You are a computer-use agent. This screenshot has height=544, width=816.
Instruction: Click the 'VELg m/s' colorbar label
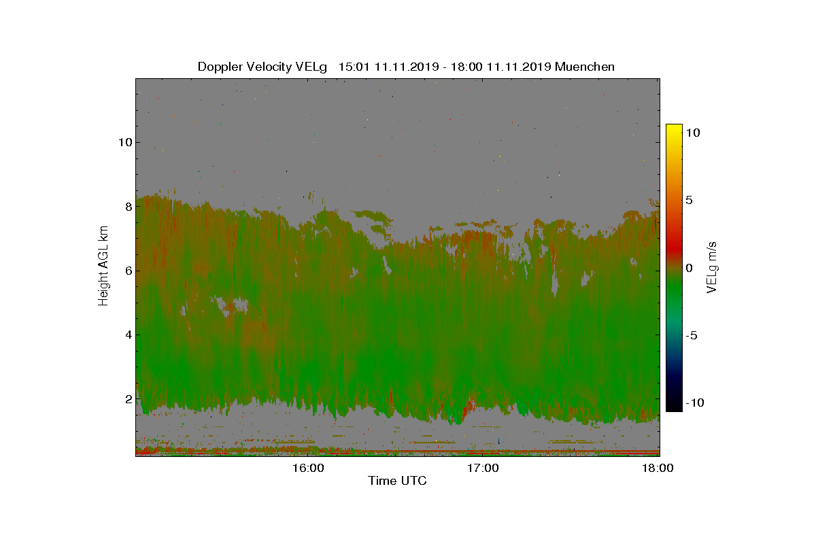tap(713, 267)
